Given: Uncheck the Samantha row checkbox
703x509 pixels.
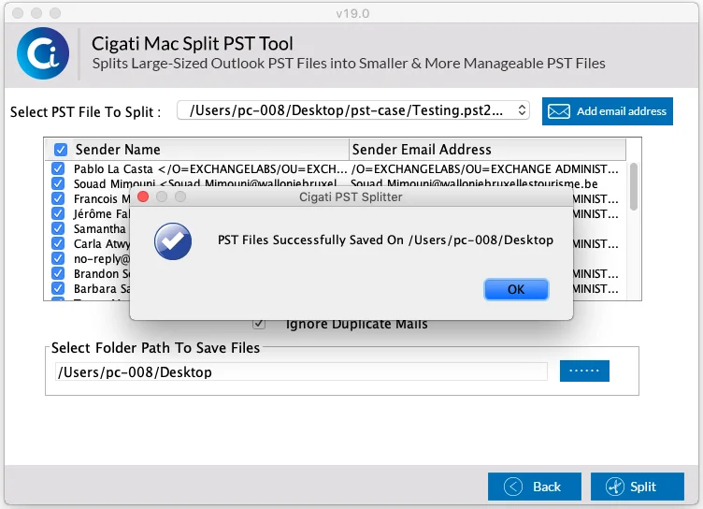Looking at the screenshot, I should pos(57,228).
